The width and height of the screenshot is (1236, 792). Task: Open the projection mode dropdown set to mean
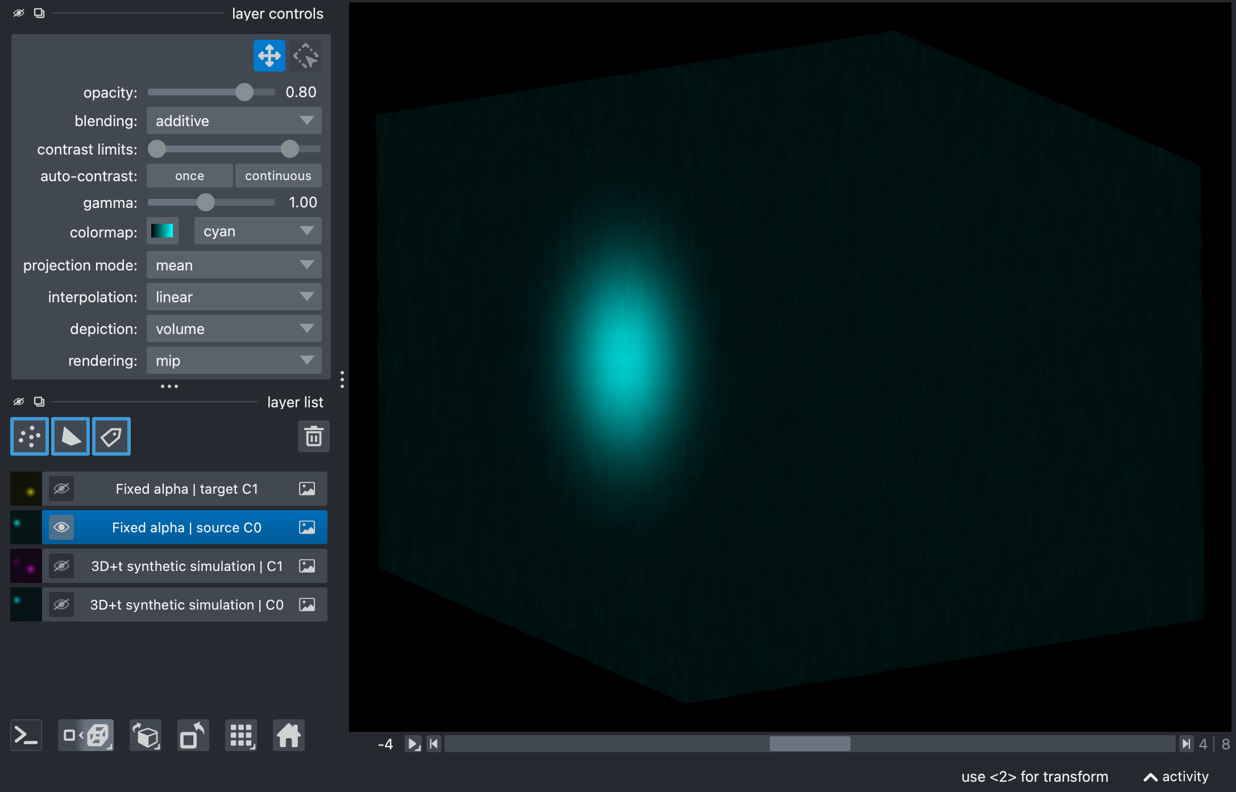pos(234,265)
